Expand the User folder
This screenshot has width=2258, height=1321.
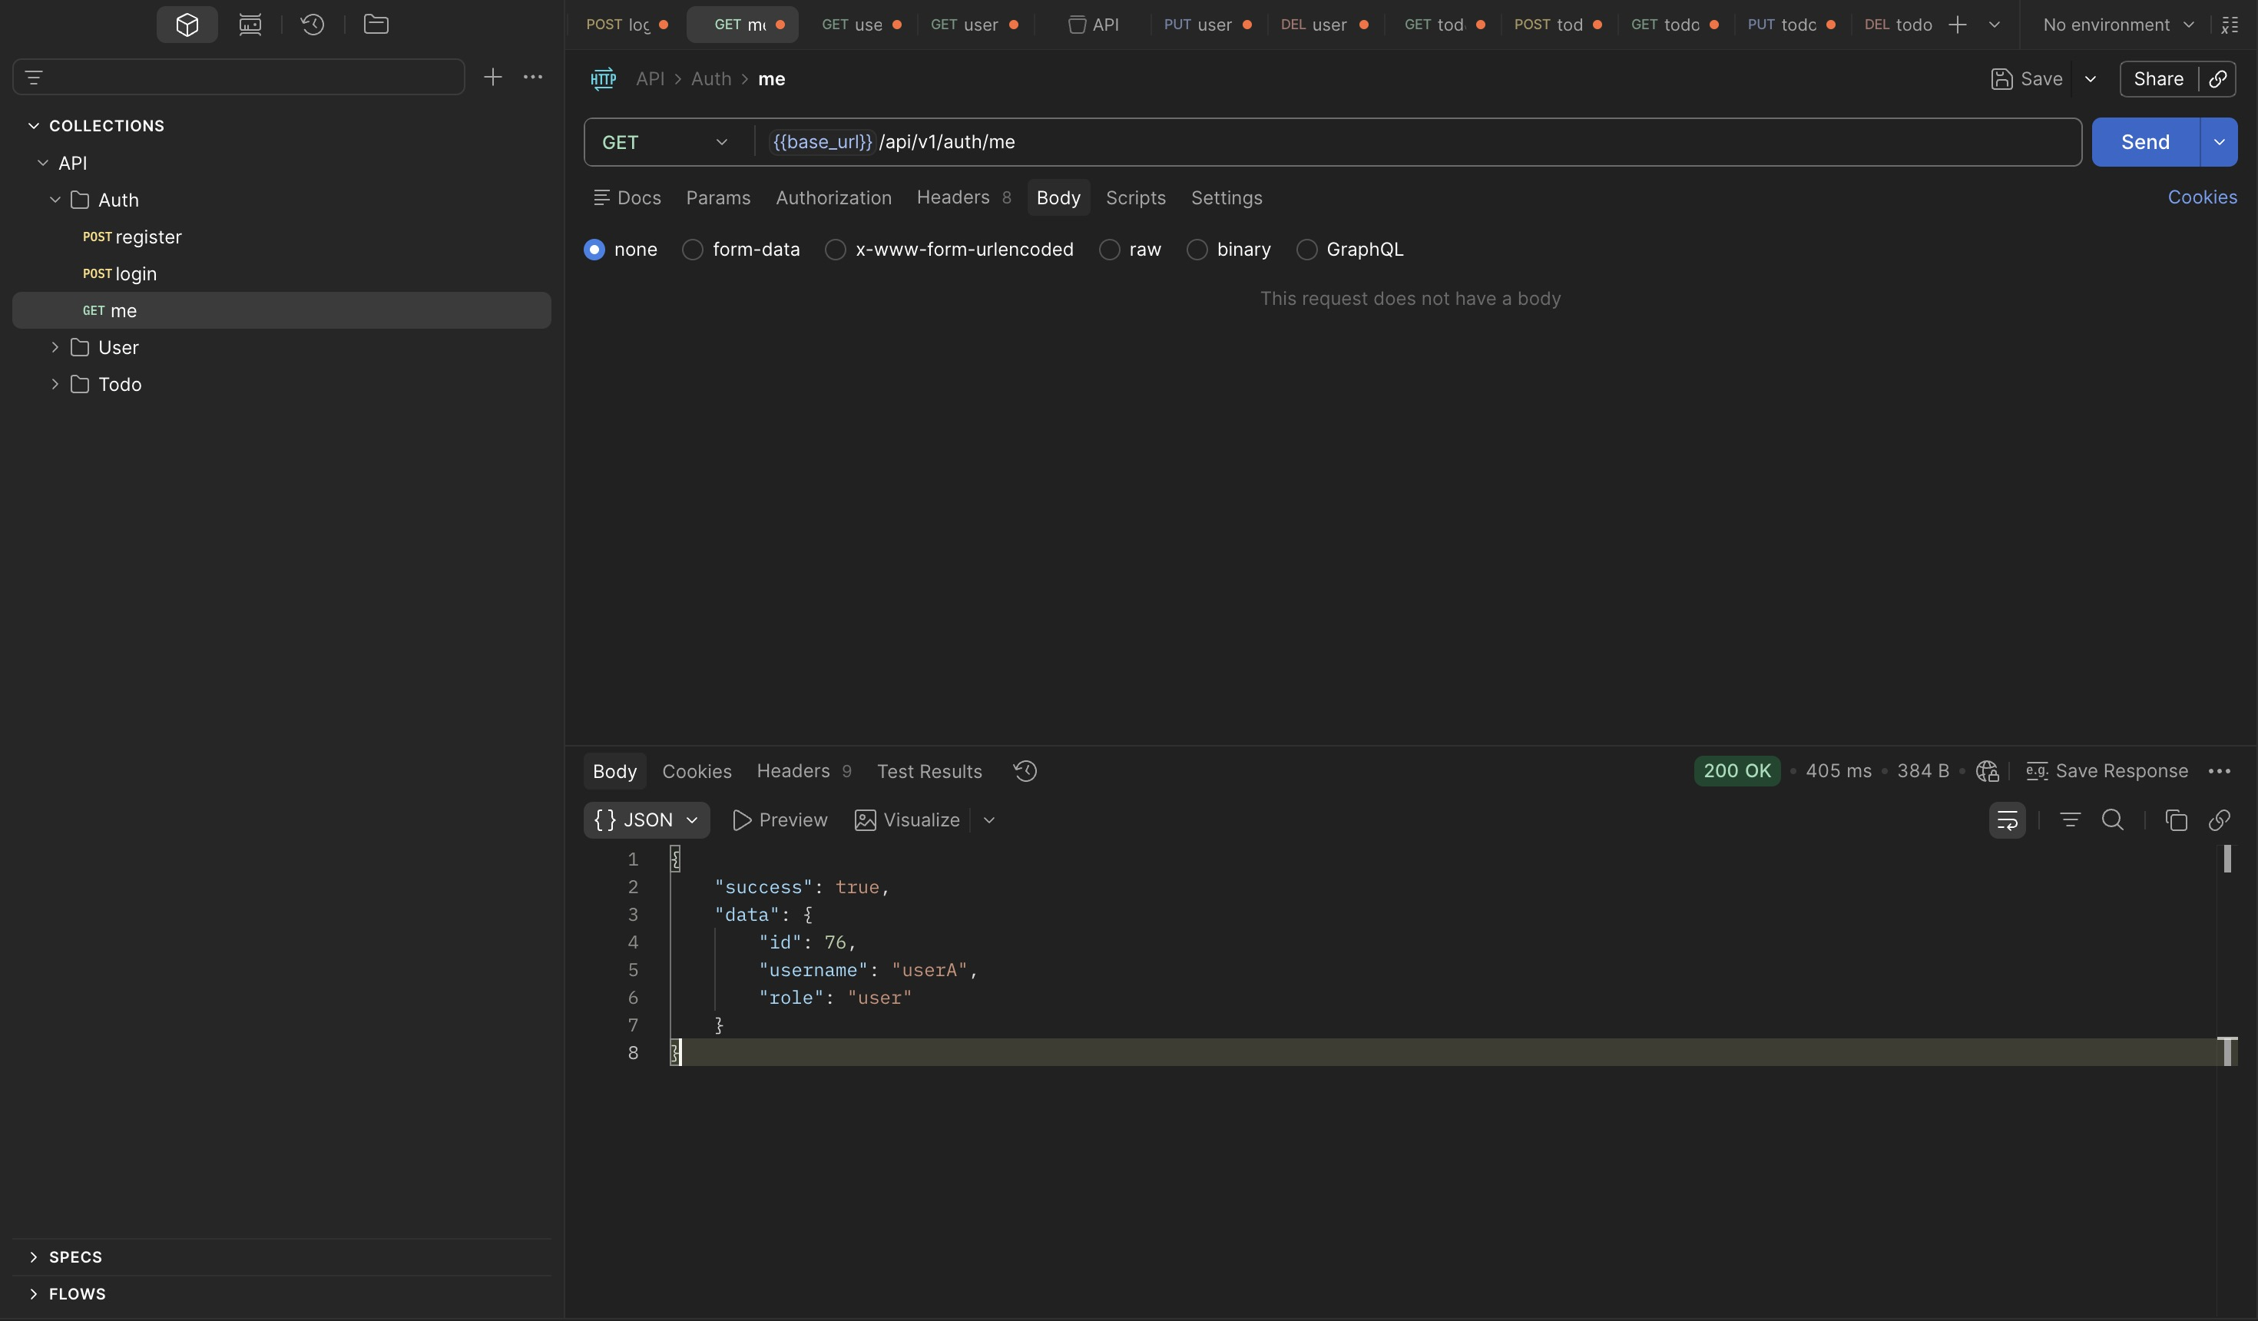pyautogui.click(x=55, y=347)
